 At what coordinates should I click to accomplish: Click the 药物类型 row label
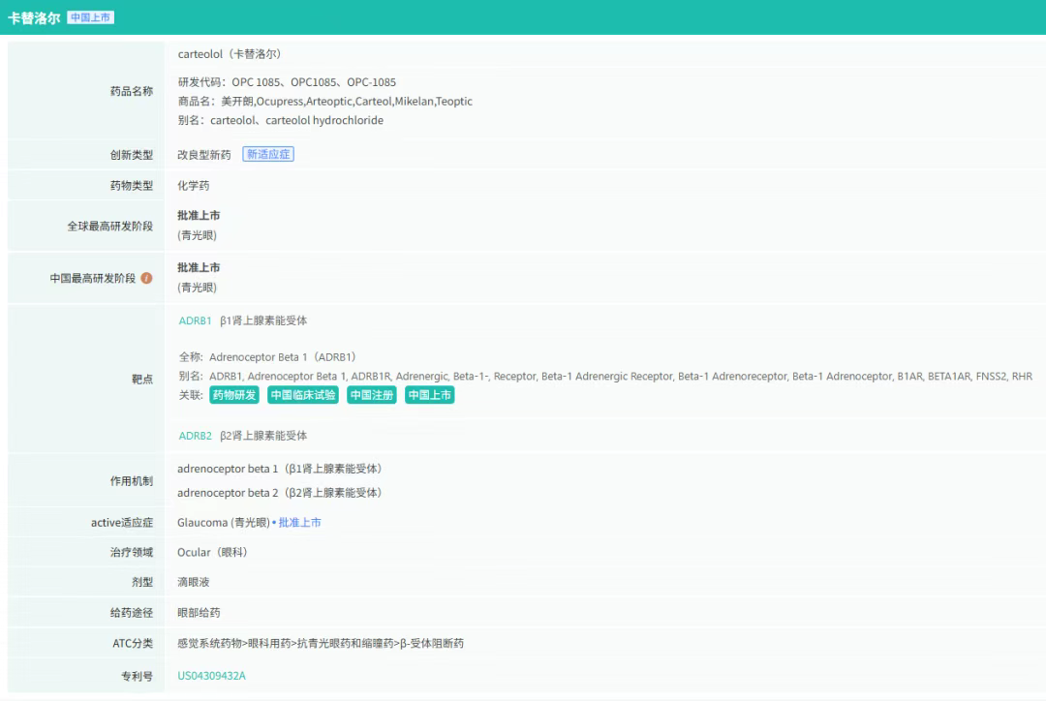click(132, 186)
